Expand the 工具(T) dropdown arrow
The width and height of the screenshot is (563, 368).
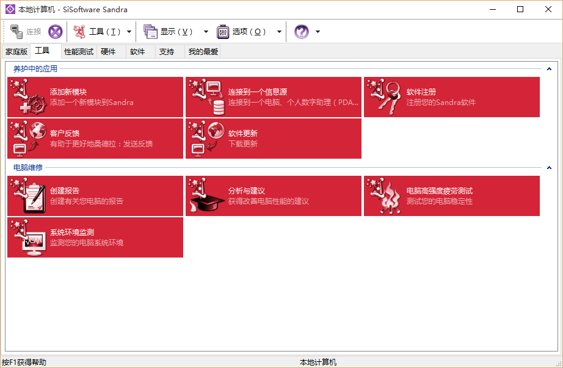coord(129,32)
